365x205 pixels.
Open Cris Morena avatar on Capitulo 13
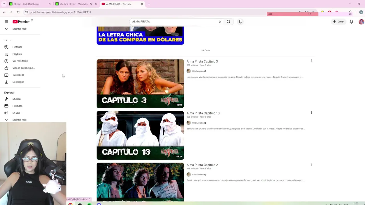click(188, 123)
